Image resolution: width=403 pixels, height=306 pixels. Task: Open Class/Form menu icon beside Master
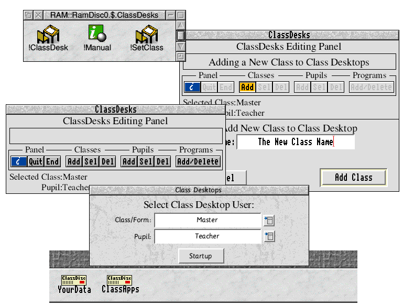point(269,221)
